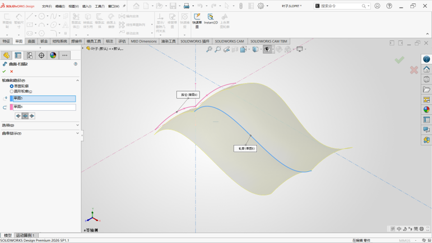Image resolution: width=432 pixels, height=243 pixels.
Task: Switch to the MBD Dimensions ribbon tab
Action: coord(143,41)
